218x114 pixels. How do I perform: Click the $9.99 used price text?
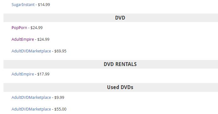coord(59,97)
